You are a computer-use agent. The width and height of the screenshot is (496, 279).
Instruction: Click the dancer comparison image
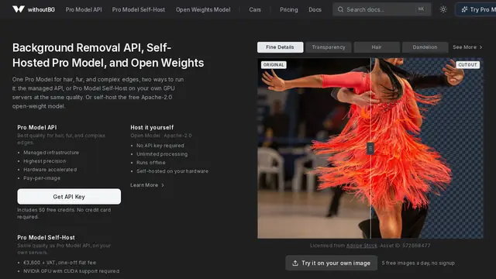[370, 148]
